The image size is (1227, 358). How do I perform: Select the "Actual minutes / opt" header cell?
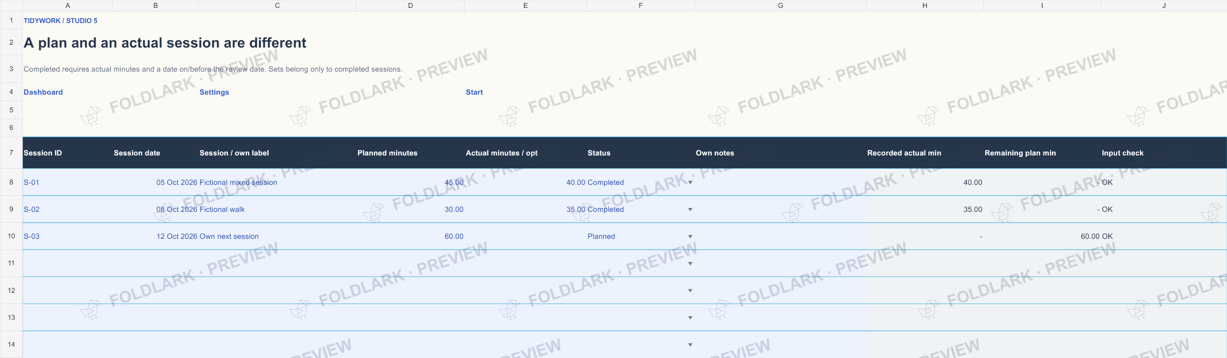[x=525, y=153]
